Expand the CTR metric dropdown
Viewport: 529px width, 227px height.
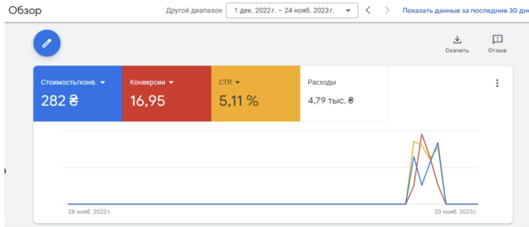tap(238, 83)
